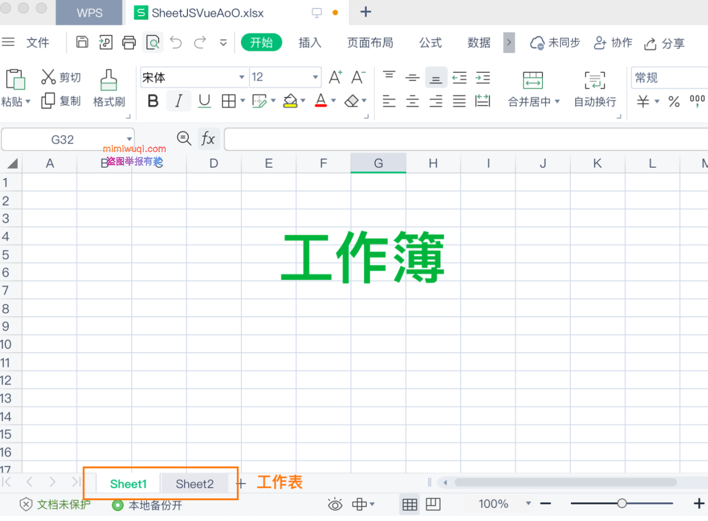The image size is (708, 521).
Task: Click the 剪切 (cut) scissors icon
Action: (48, 77)
